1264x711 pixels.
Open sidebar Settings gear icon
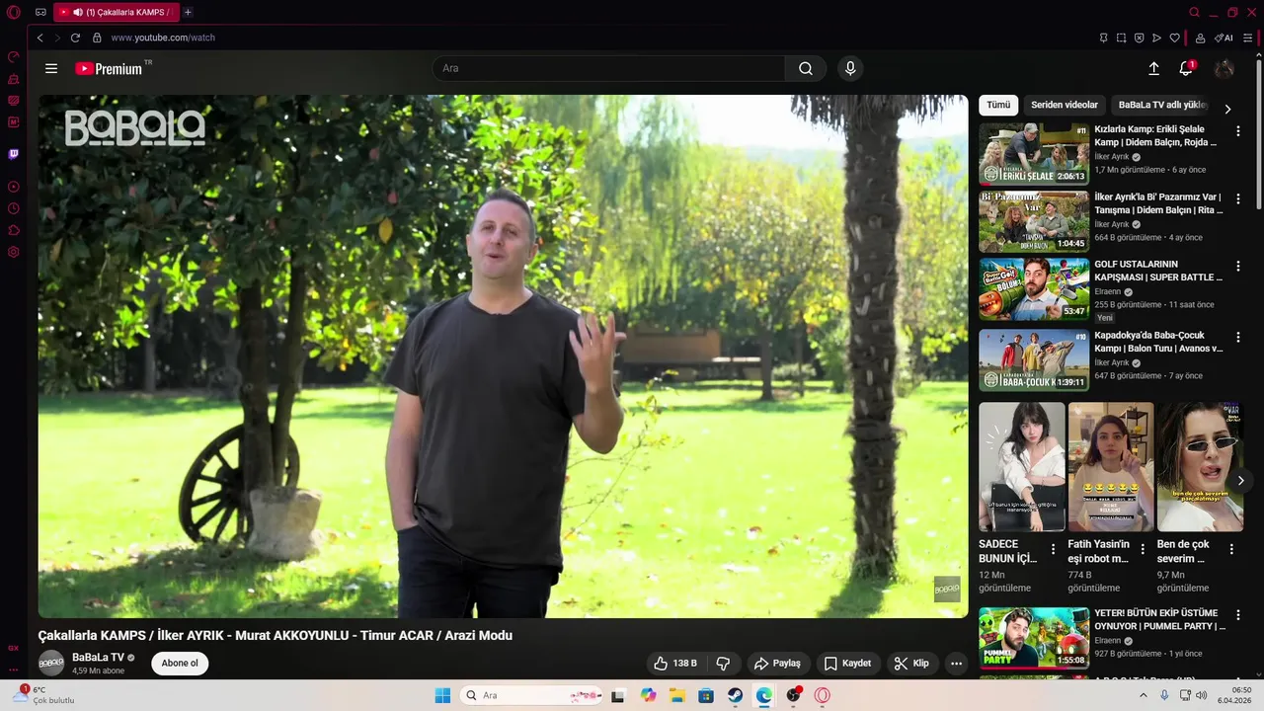[x=14, y=252]
